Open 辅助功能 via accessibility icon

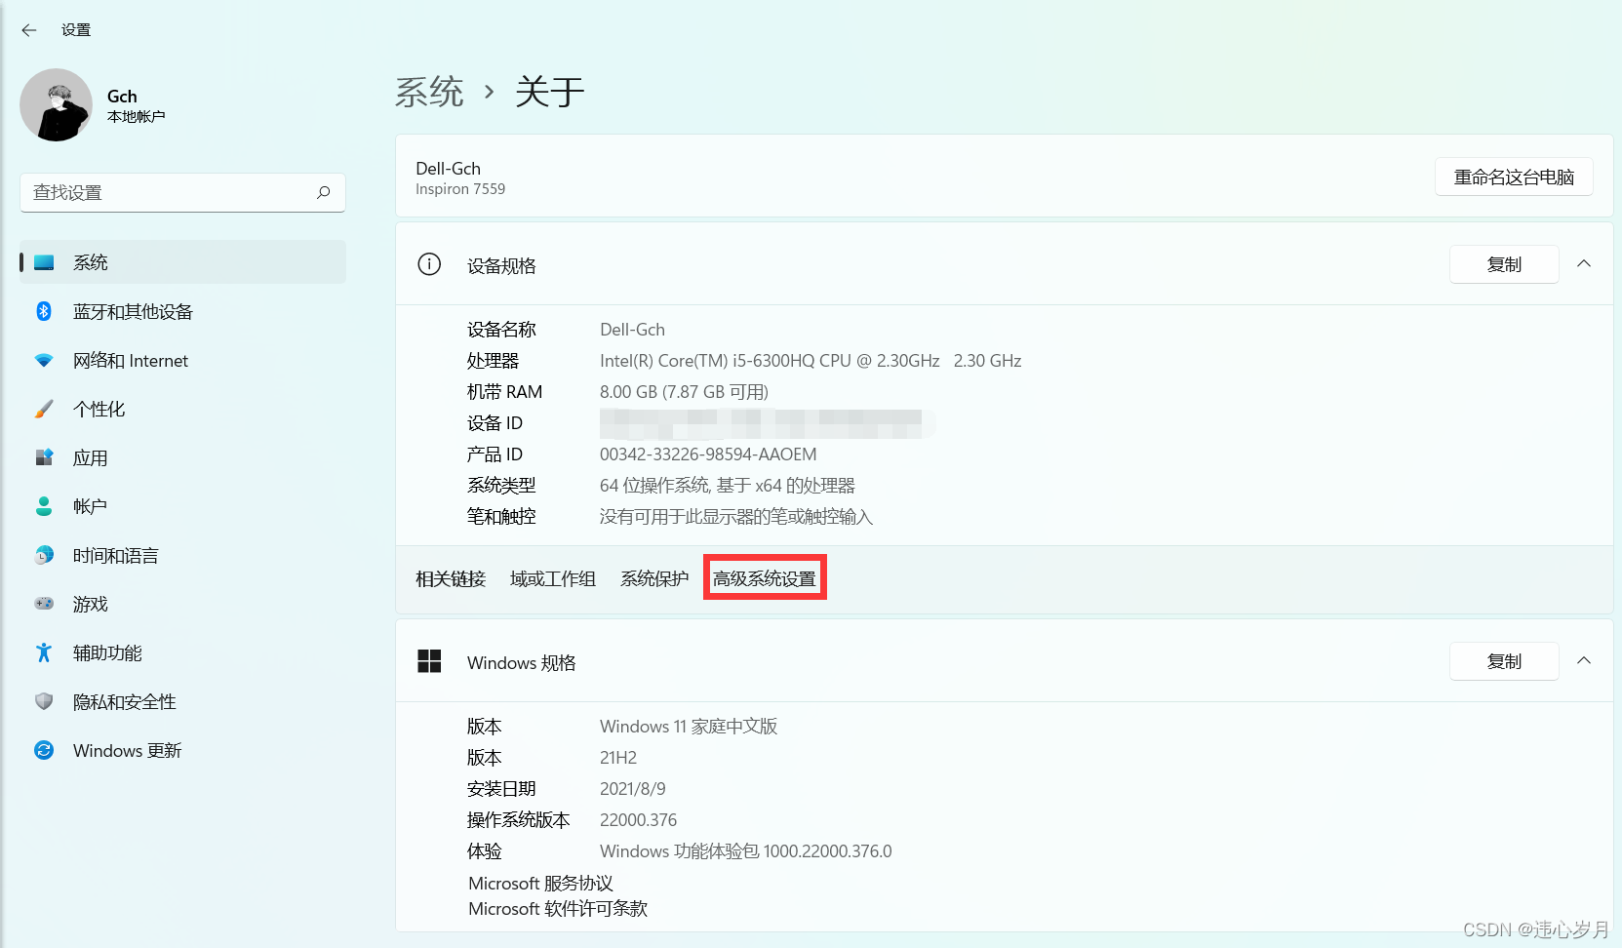(44, 652)
